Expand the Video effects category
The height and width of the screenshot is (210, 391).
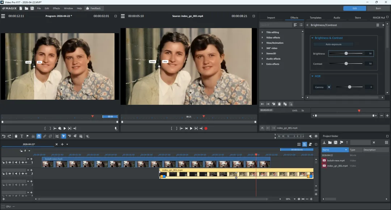(273, 38)
